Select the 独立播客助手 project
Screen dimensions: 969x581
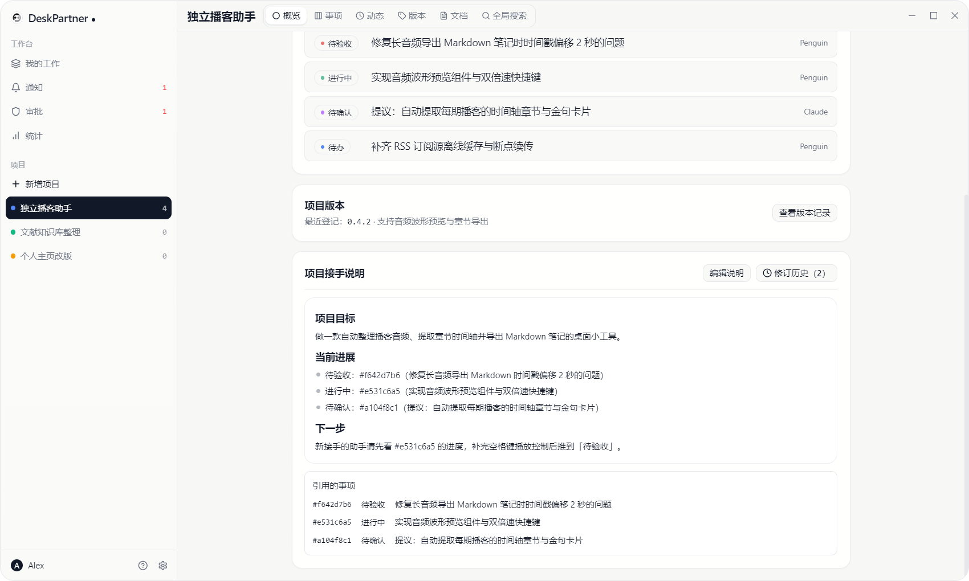88,208
